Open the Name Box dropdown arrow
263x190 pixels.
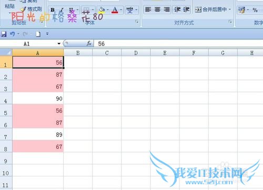click(59, 43)
